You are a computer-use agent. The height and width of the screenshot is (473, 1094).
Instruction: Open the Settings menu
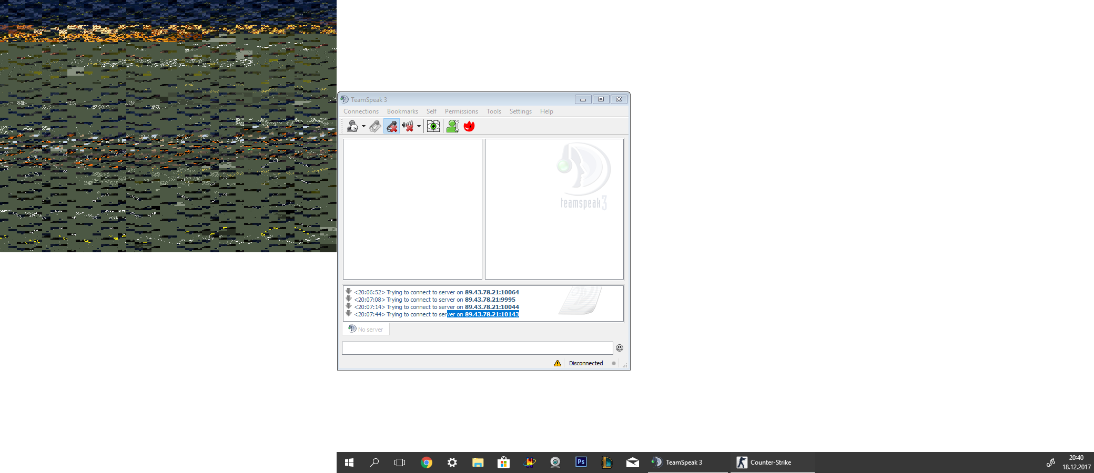click(x=520, y=111)
